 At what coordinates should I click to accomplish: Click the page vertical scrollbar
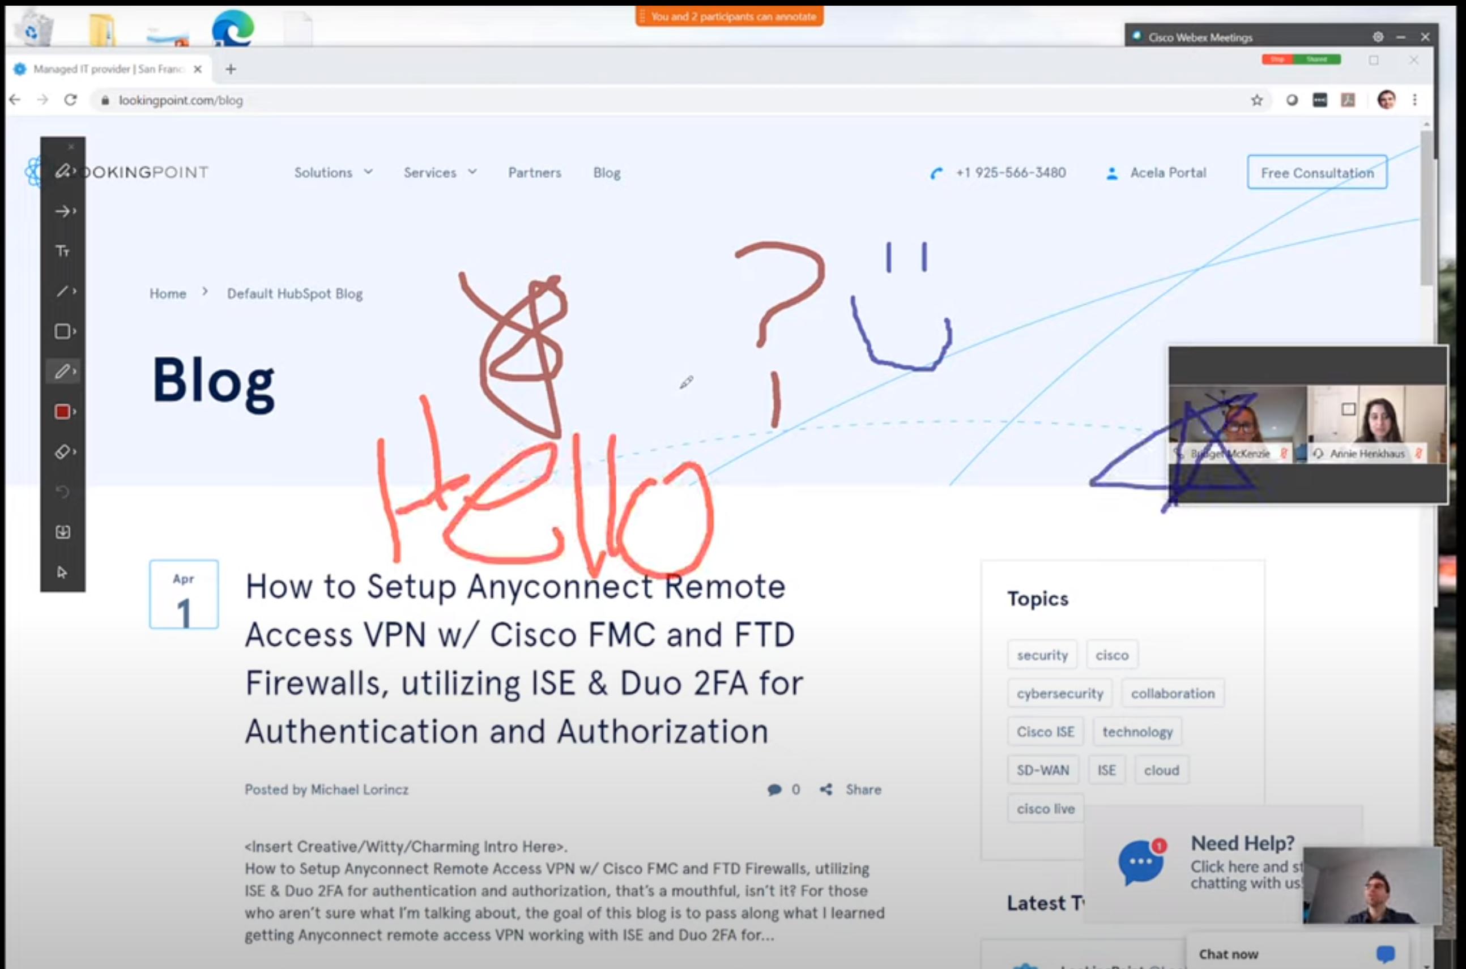(1426, 208)
